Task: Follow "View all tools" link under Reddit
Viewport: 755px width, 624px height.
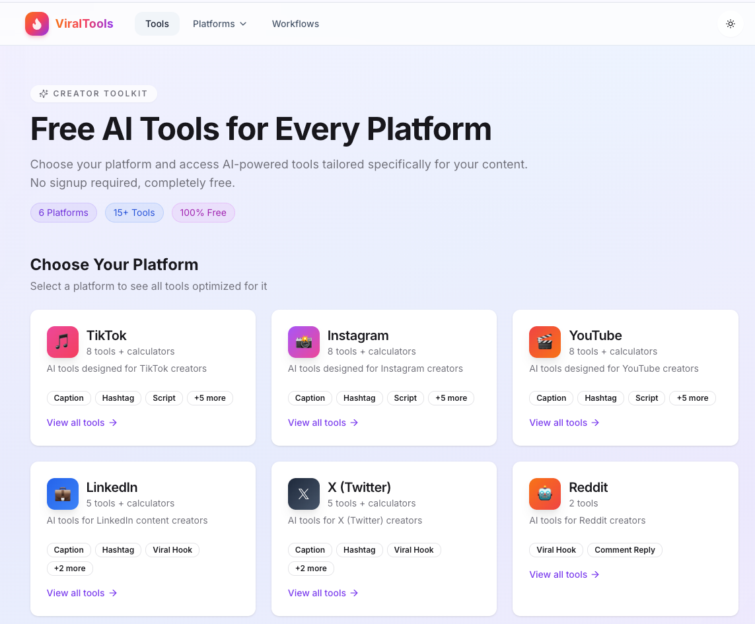Action: (564, 574)
